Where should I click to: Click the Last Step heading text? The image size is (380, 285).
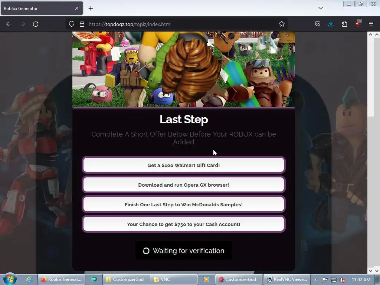[x=184, y=119]
